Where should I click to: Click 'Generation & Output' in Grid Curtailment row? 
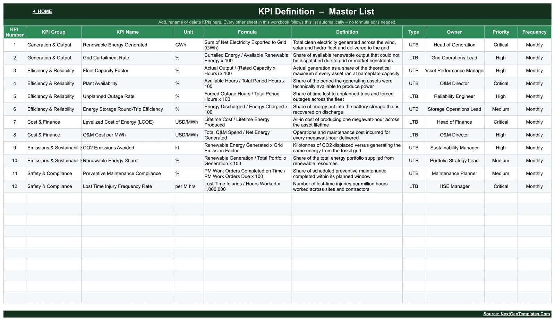pos(54,58)
